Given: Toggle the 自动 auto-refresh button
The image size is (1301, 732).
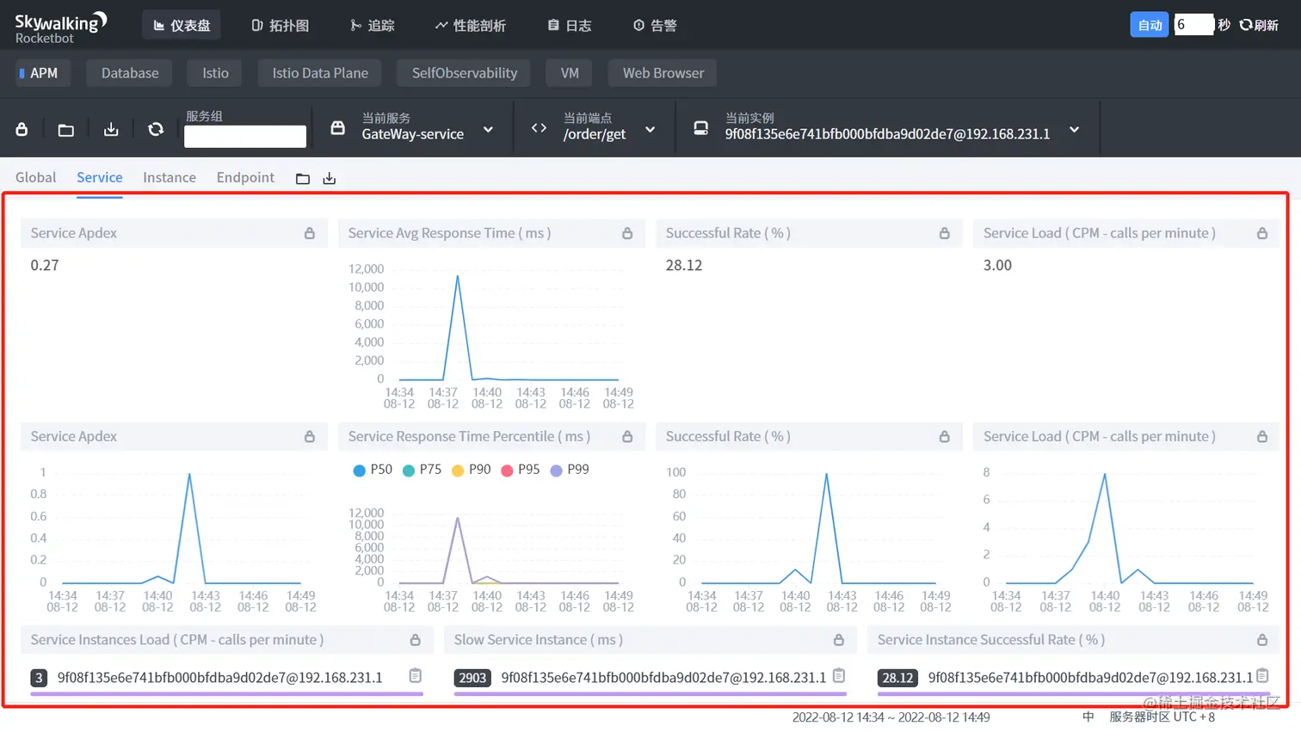Looking at the screenshot, I should pos(1150,25).
